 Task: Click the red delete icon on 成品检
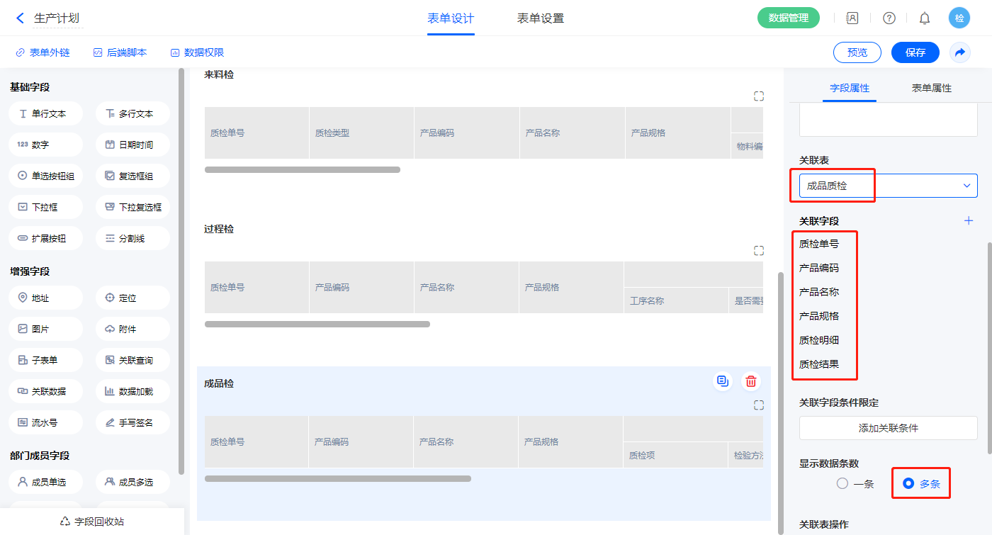pyautogui.click(x=751, y=382)
